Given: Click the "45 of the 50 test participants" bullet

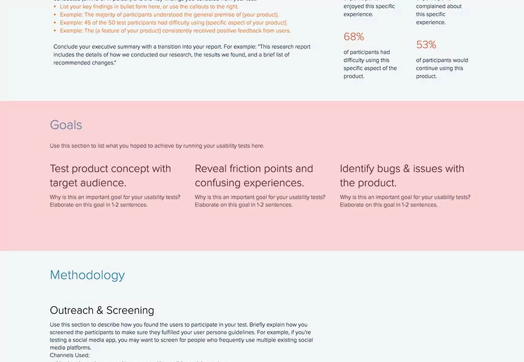Looking at the screenshot, I should tap(173, 23).
